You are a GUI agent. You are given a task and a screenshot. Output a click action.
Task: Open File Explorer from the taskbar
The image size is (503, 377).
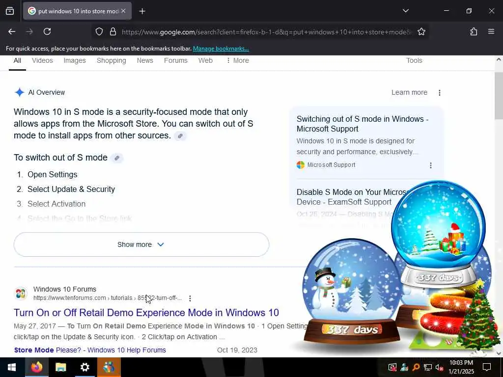60,367
